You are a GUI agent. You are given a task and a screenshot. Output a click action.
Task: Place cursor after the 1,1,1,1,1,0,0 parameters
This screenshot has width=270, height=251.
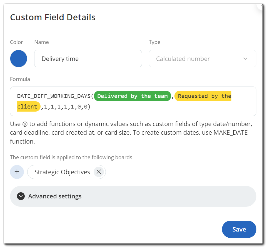click(x=91, y=107)
